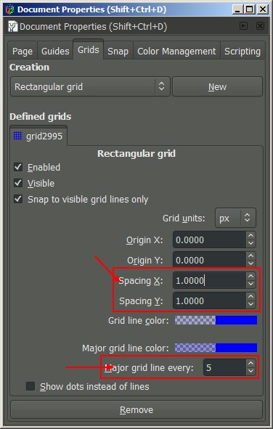Click the dock panel iconify arrow button
This screenshot has height=429, width=273.
pos(243,26)
